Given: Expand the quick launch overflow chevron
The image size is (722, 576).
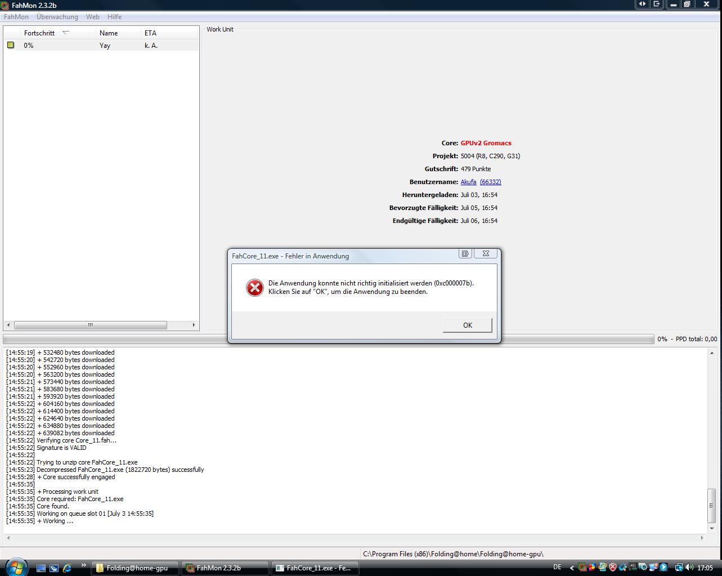Looking at the screenshot, I should (84, 565).
